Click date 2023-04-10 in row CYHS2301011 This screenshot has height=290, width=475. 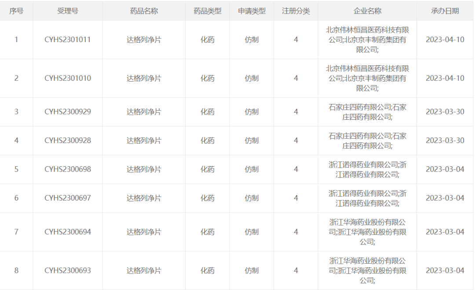tap(445, 39)
